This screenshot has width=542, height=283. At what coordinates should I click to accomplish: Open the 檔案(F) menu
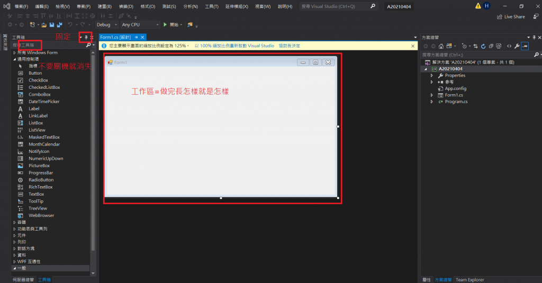tap(21, 6)
